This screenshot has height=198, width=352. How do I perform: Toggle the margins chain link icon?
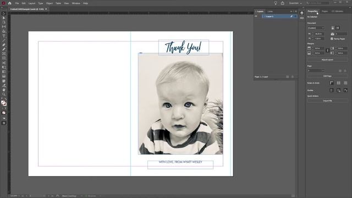tap(328, 51)
